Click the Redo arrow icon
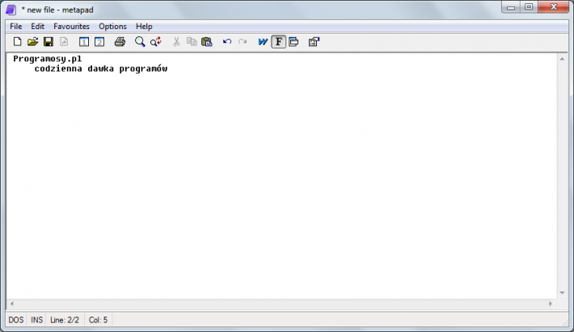Viewport: 574px width, 332px height. [243, 42]
